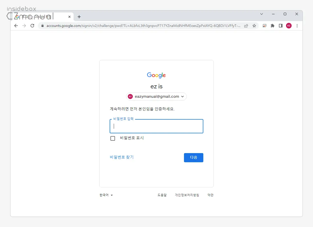This screenshot has width=313, height=227.
Task: Open the 한국어 language dropdown
Action: [106, 195]
